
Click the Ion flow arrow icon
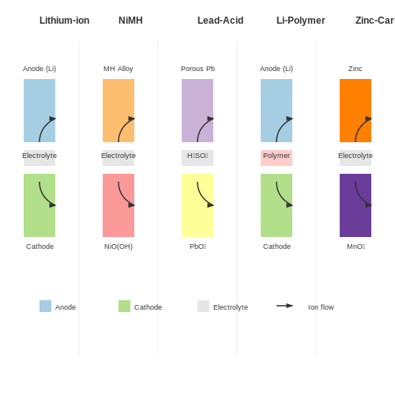coord(284,306)
